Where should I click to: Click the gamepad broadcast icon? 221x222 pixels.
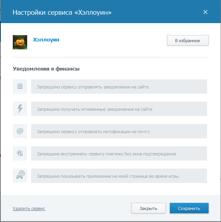(20, 175)
